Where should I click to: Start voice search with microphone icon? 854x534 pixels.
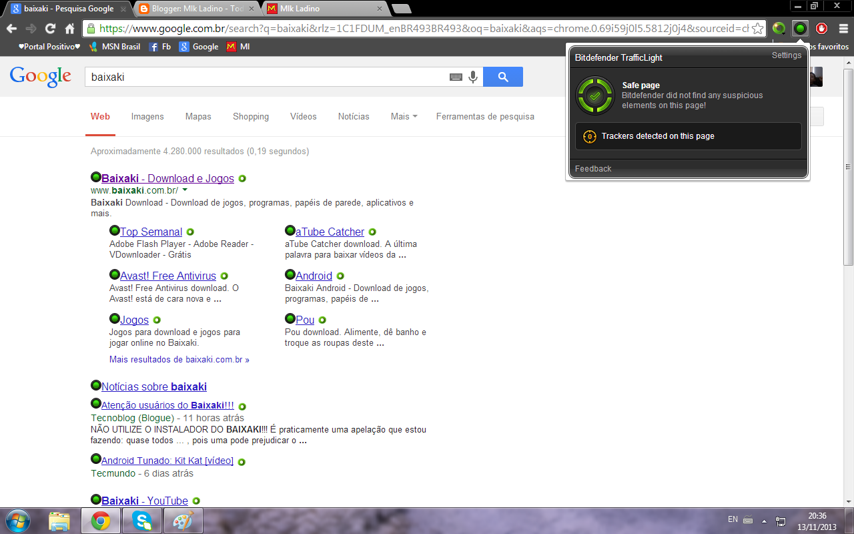pyautogui.click(x=473, y=77)
